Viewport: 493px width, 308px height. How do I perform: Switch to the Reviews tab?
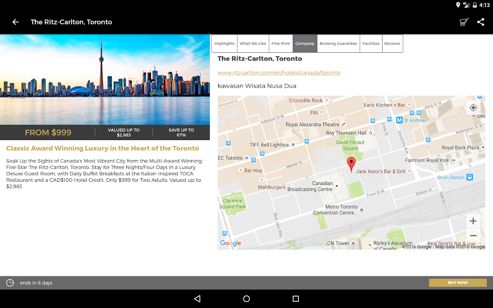coord(392,43)
